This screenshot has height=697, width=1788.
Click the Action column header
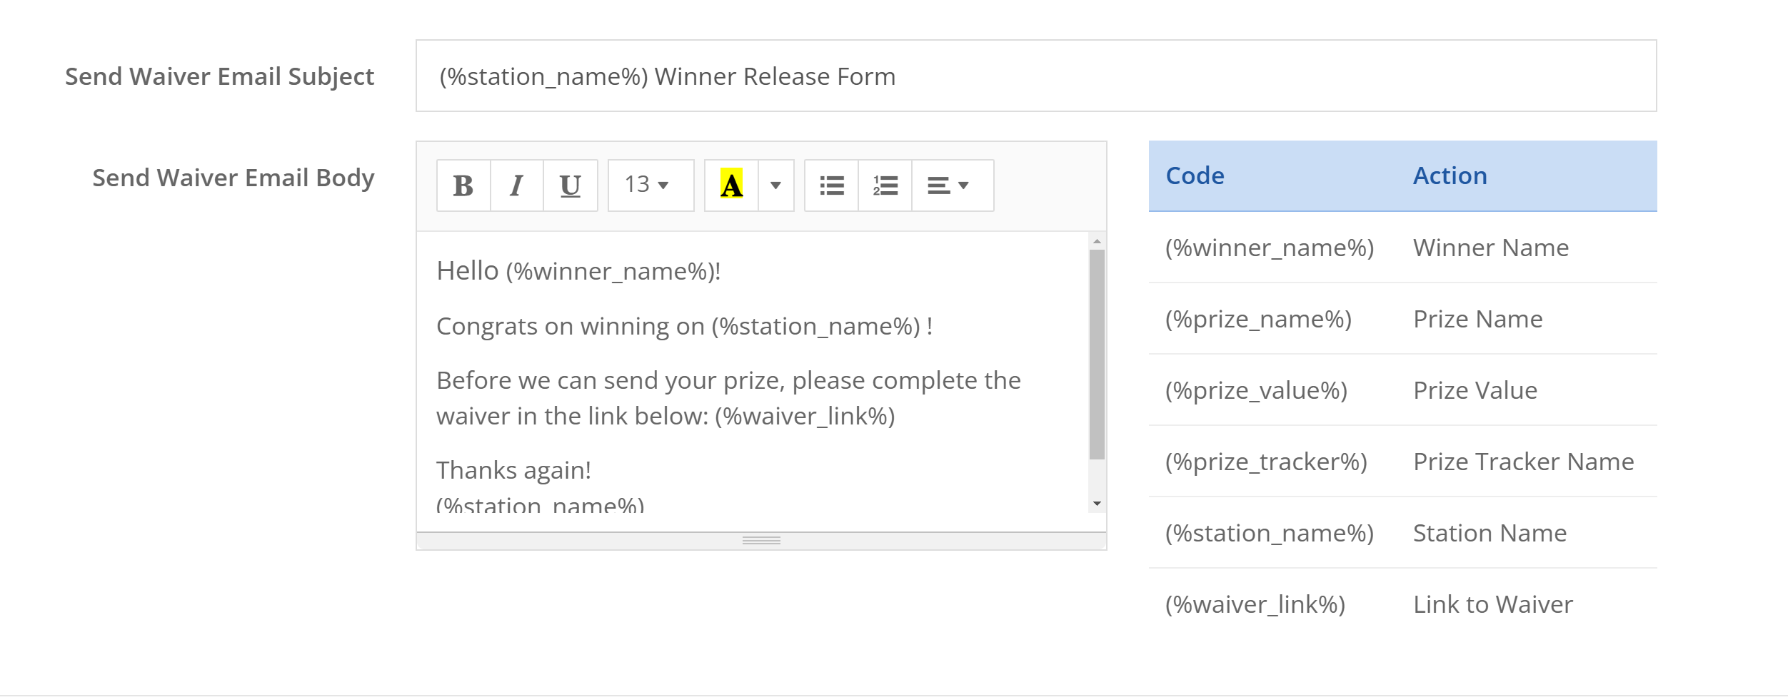[x=1450, y=176]
